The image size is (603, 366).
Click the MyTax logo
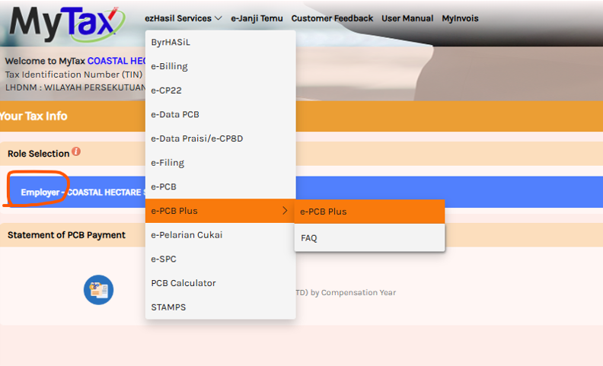67,24
